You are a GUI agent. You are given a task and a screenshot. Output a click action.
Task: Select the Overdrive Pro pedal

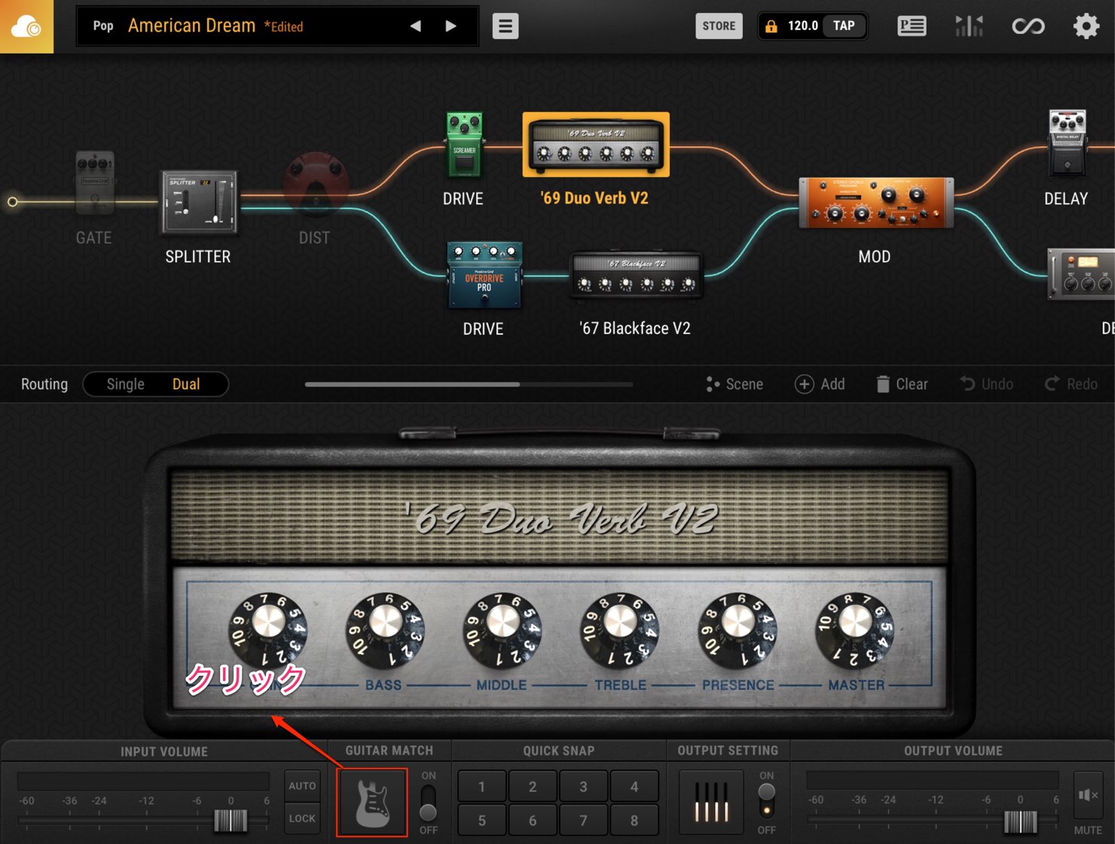(484, 275)
